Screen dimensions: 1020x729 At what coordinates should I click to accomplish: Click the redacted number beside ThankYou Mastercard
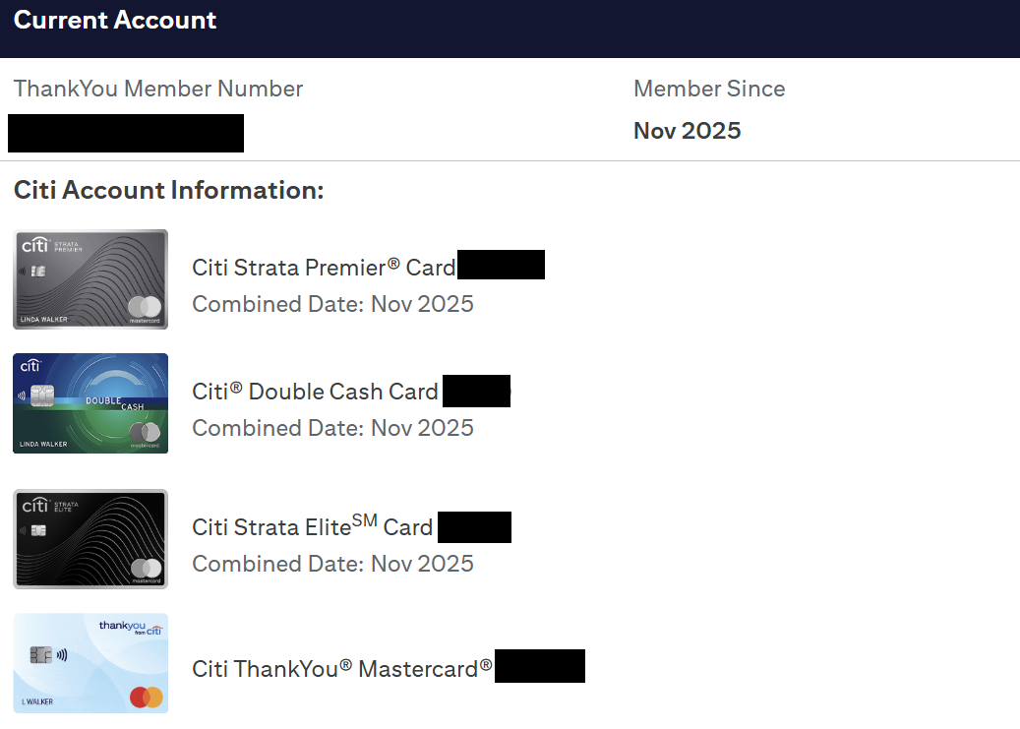coord(539,666)
